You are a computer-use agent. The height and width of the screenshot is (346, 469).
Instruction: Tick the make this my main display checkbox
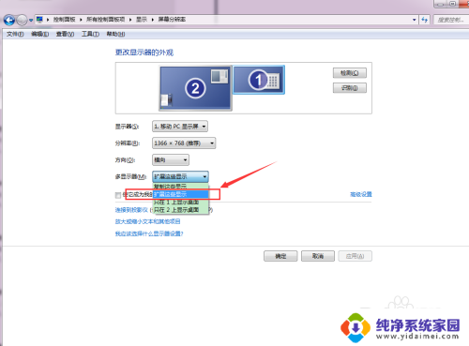point(118,195)
